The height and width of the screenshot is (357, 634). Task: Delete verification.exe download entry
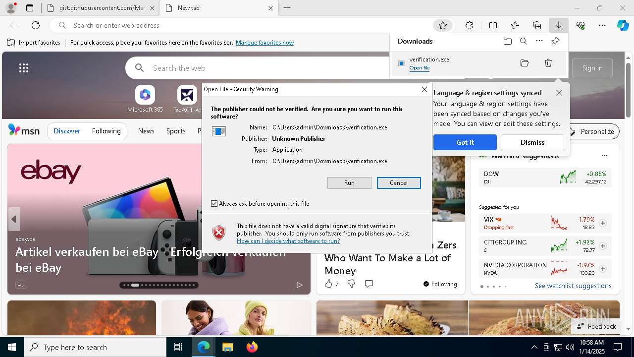pos(548,63)
